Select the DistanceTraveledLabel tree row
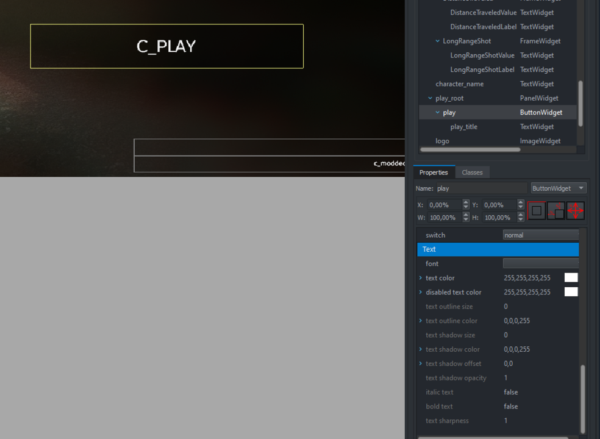600x439 pixels. 498,27
